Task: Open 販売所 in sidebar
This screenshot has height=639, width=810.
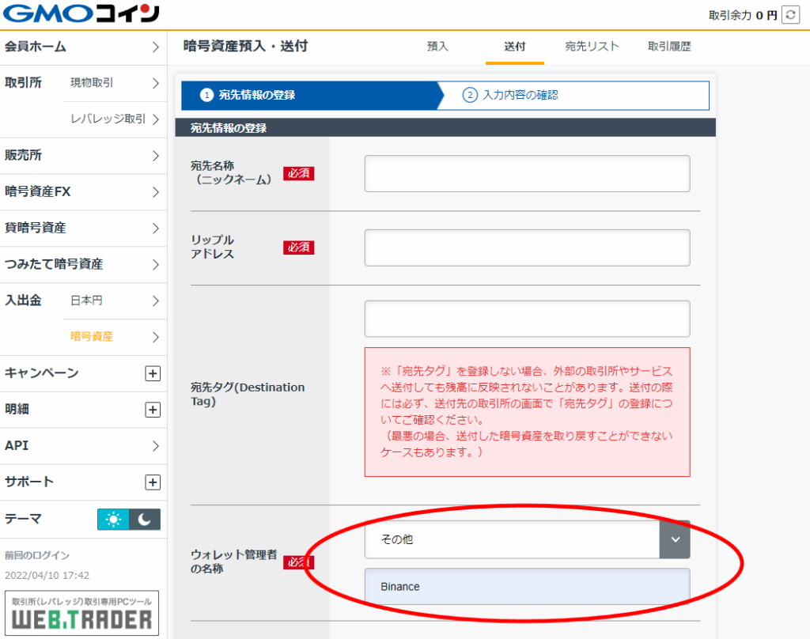Action: click(x=83, y=156)
